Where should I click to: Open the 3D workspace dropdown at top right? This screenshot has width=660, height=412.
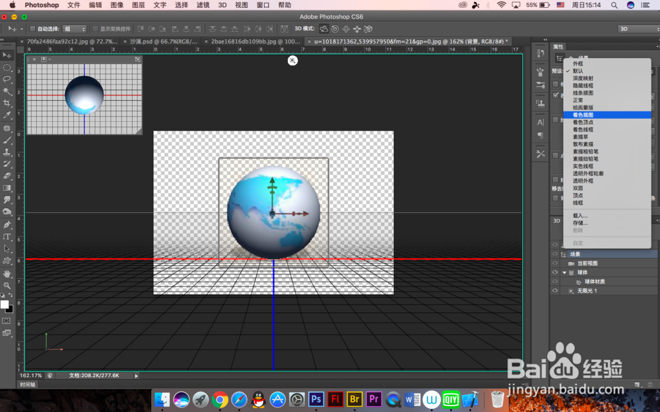638,29
